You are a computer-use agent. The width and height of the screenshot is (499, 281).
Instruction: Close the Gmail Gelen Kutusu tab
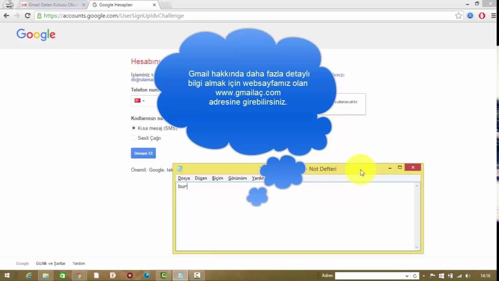[83, 5]
